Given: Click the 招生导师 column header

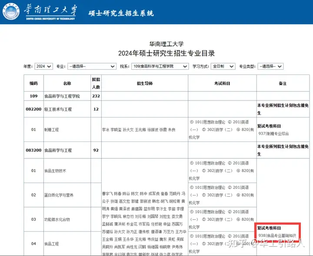Looking at the screenshot, I should point(145,83).
